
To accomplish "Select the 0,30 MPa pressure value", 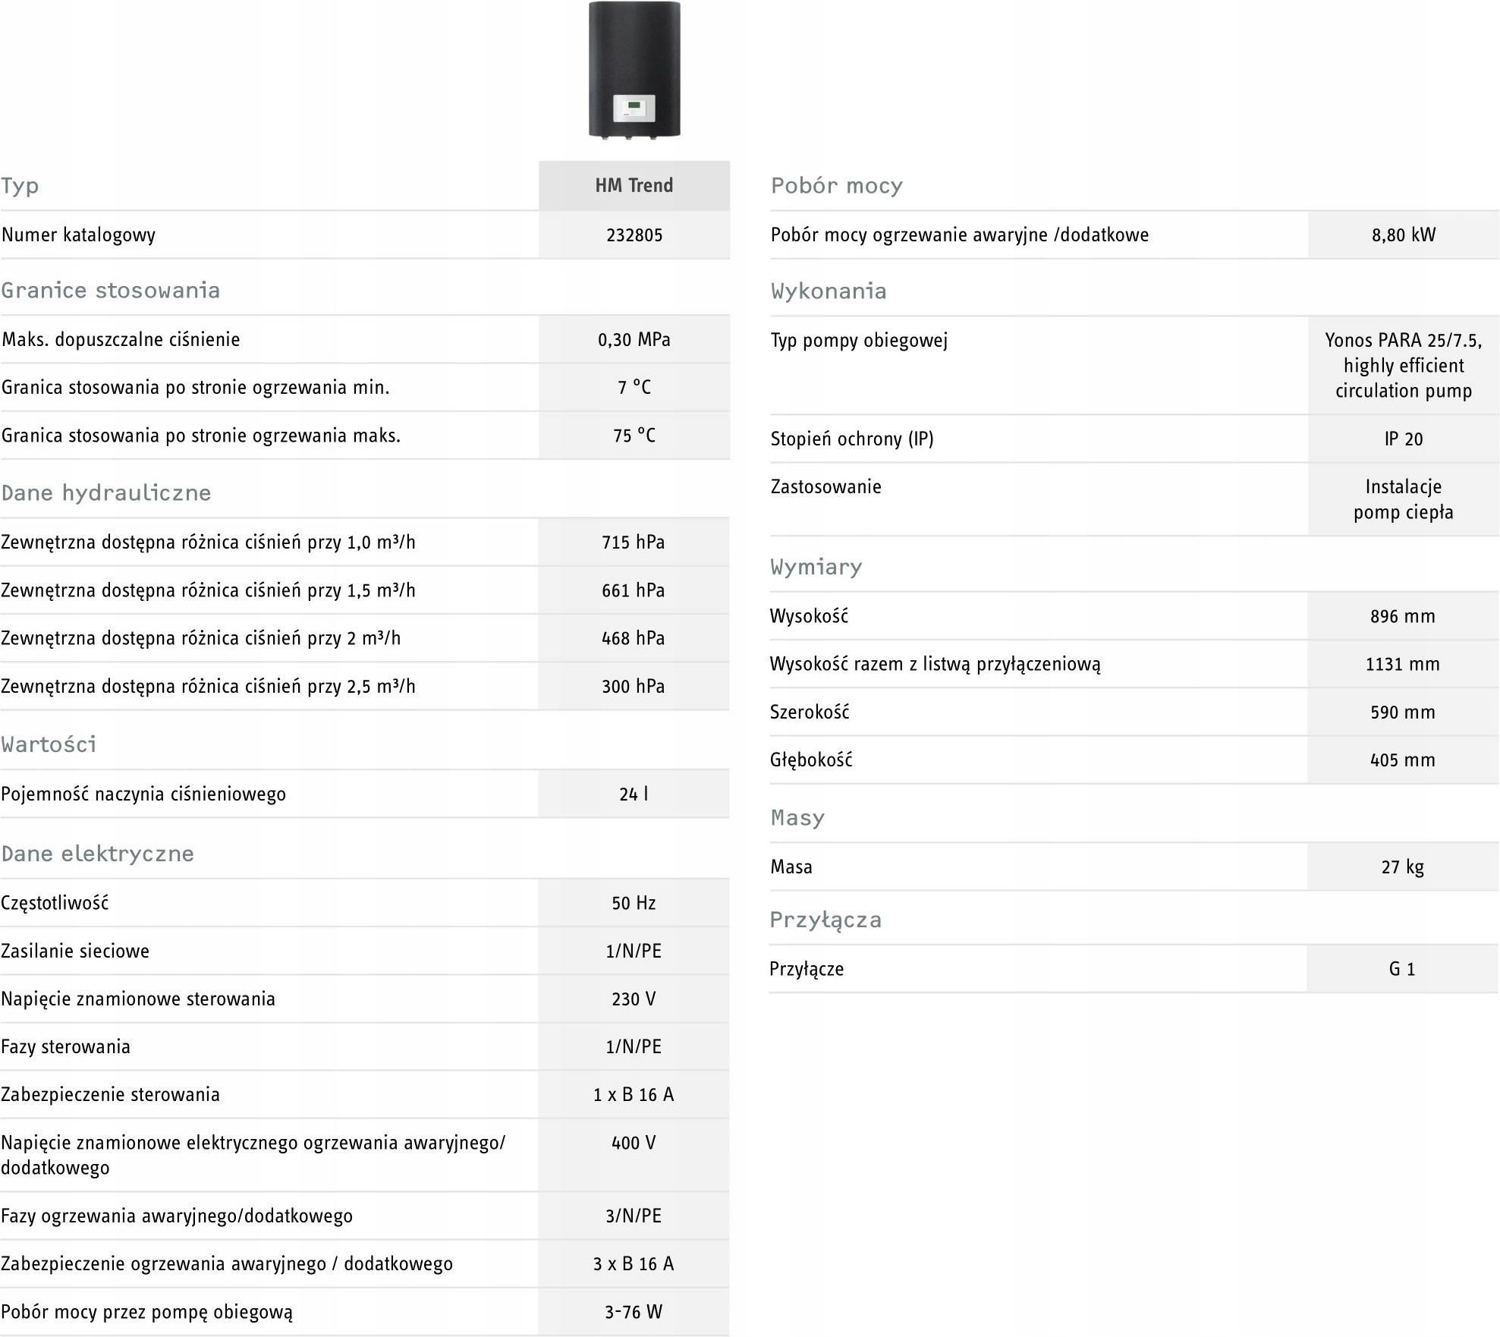I will (634, 340).
